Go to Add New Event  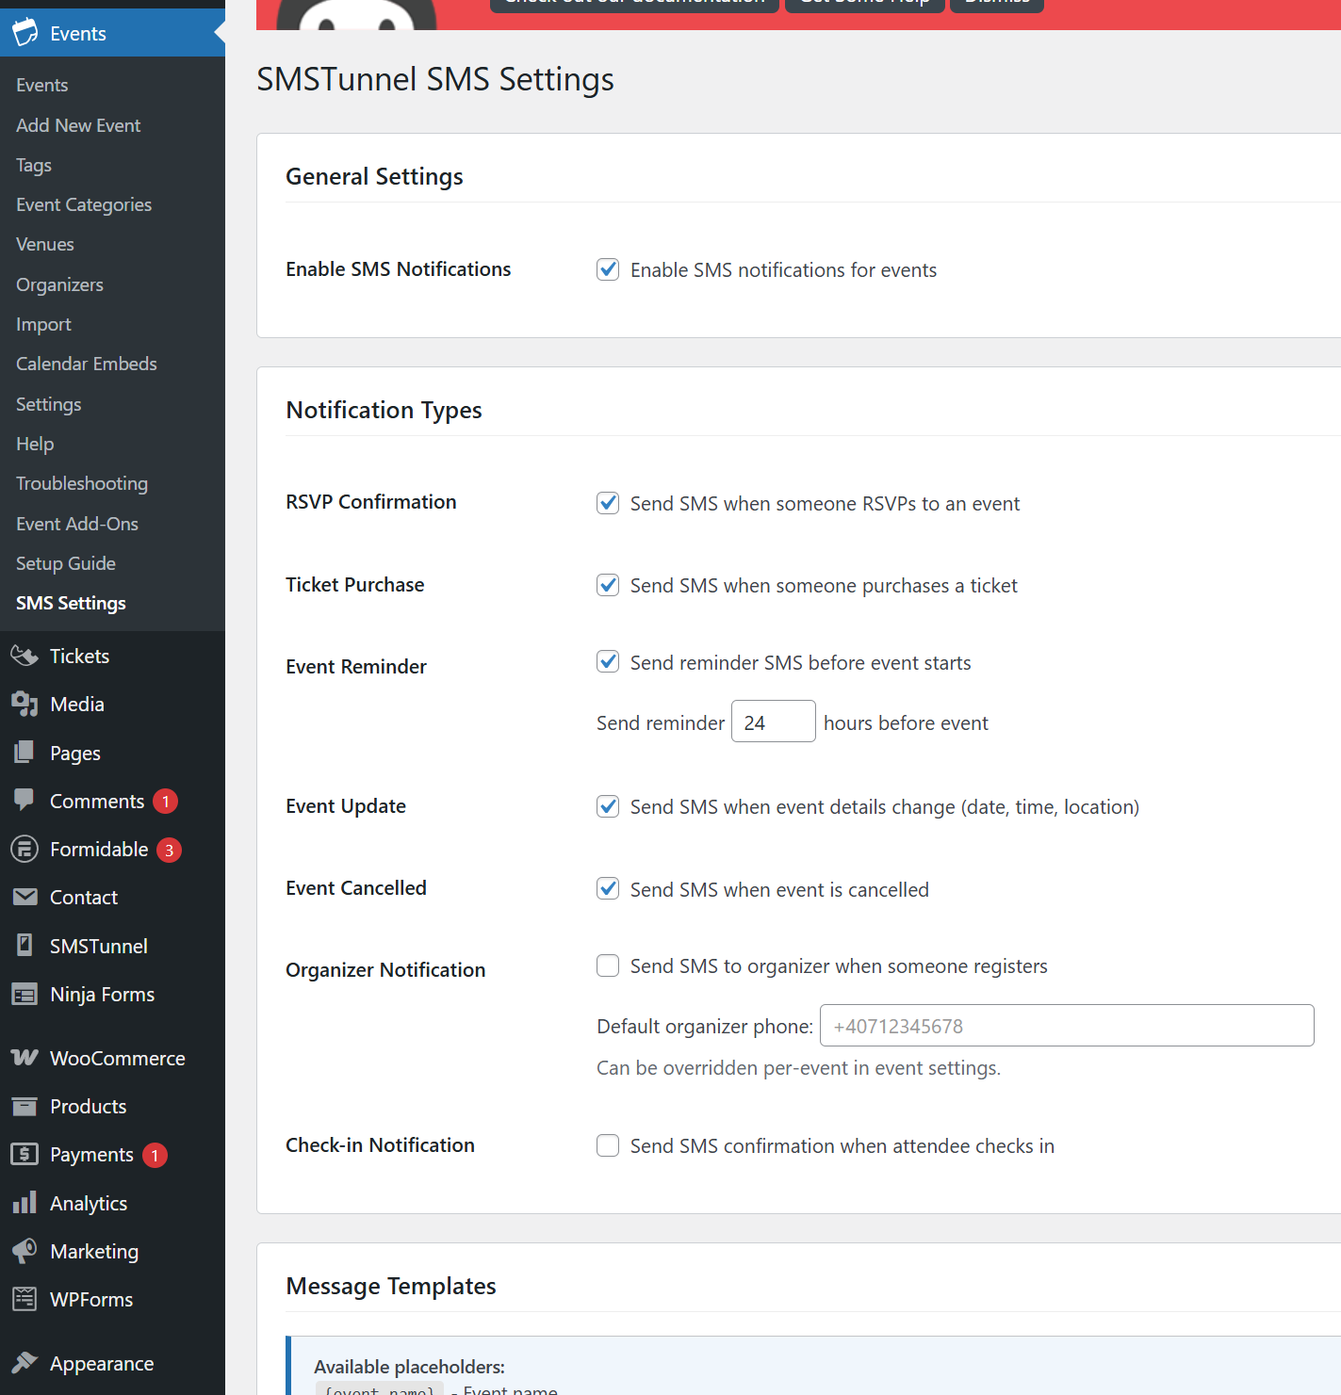point(77,125)
